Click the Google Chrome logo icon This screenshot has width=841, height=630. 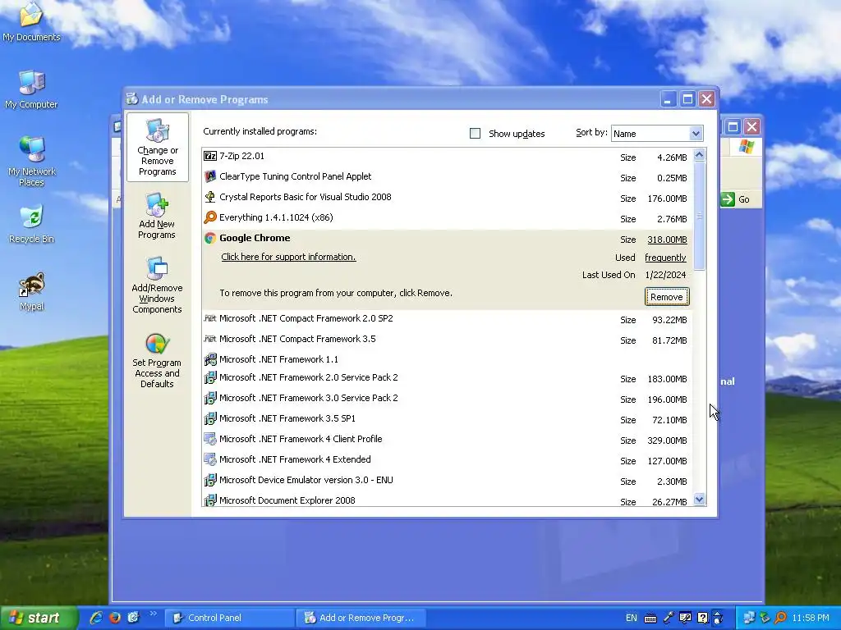[210, 238]
